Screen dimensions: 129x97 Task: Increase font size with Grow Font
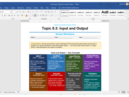(18, 12)
